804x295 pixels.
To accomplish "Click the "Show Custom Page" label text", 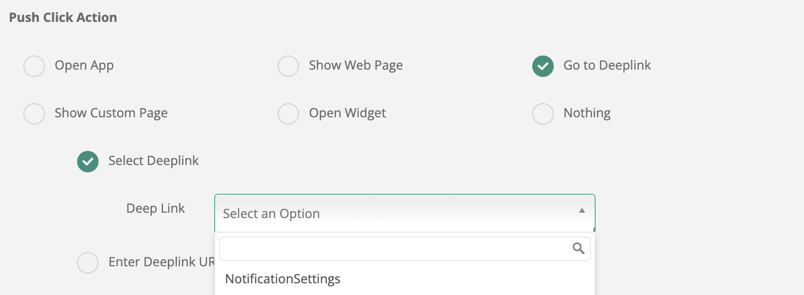I will 111,113.
